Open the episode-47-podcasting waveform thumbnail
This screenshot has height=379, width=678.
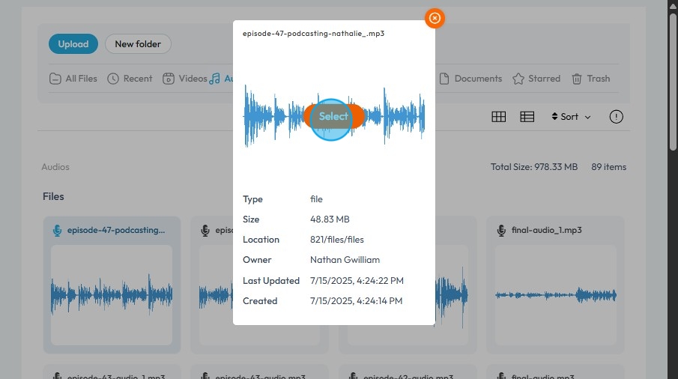point(112,295)
